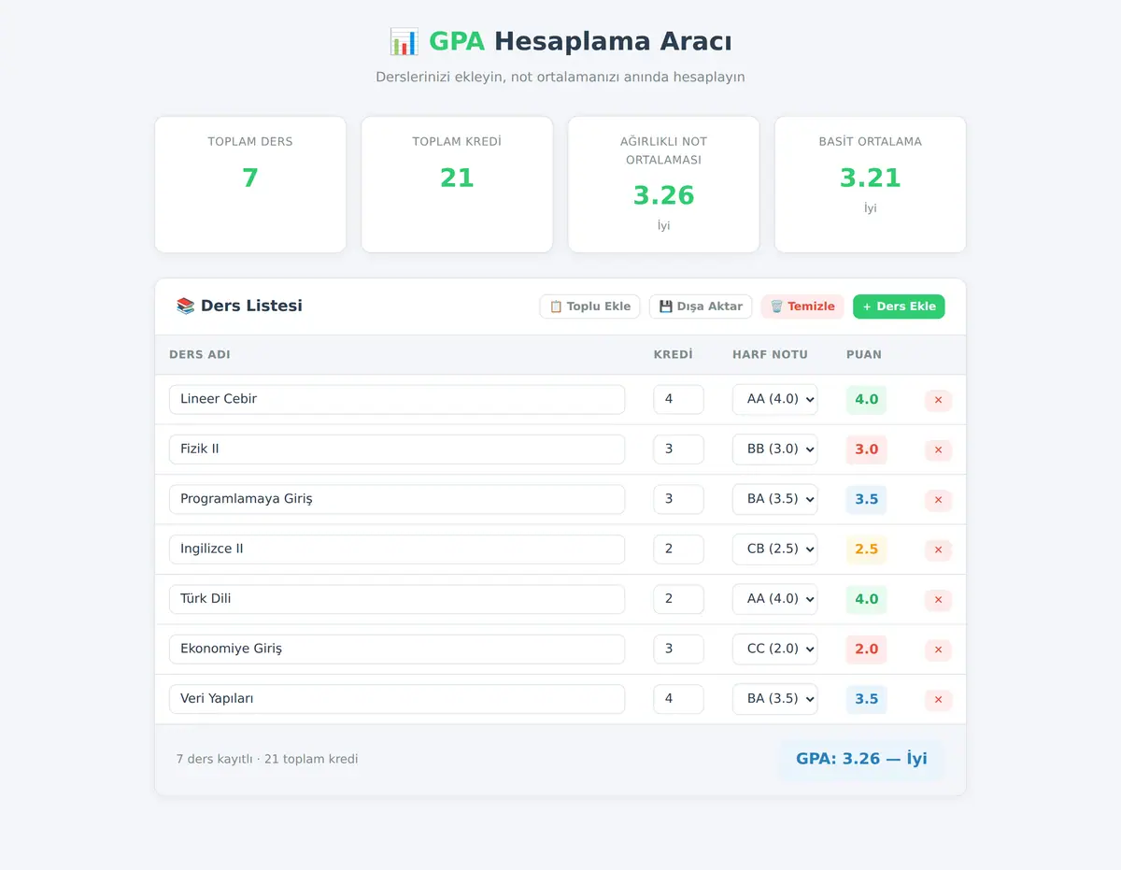This screenshot has width=1121, height=870.
Task: Click the KREDİ column header
Action: click(x=673, y=355)
